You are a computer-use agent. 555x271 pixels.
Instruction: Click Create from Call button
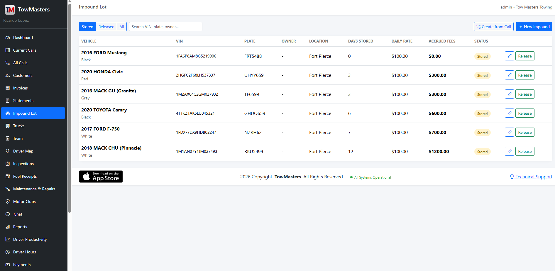coord(494,27)
